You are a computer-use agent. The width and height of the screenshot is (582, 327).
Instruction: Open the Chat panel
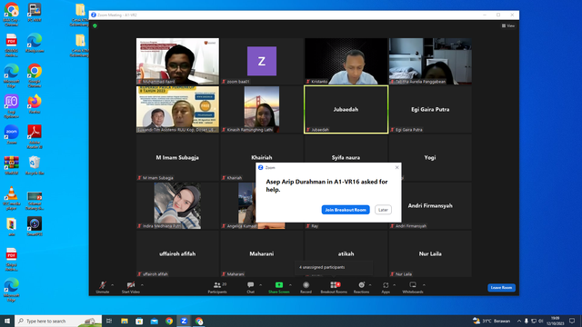tap(251, 287)
